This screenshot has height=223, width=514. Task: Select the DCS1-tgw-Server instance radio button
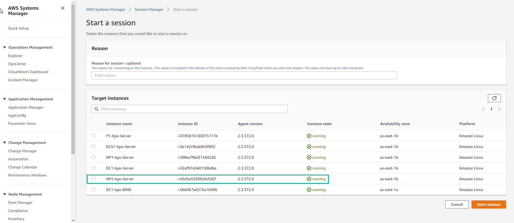click(93, 146)
